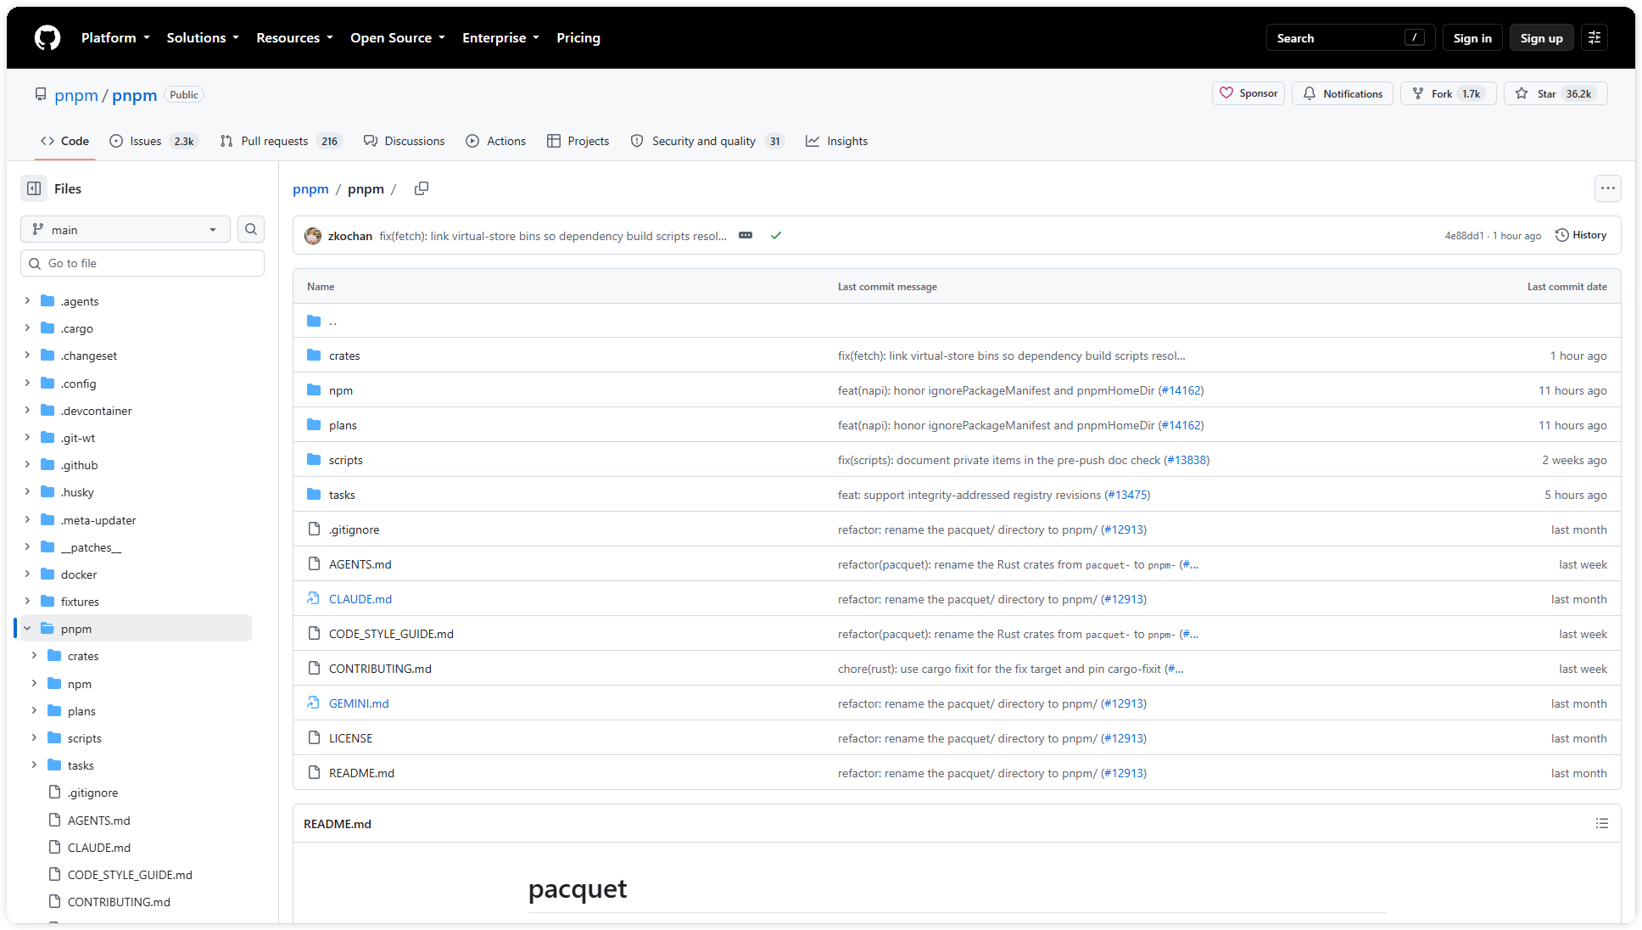Open README.md in the file table
This screenshot has height=930, width=1642.
(x=361, y=773)
